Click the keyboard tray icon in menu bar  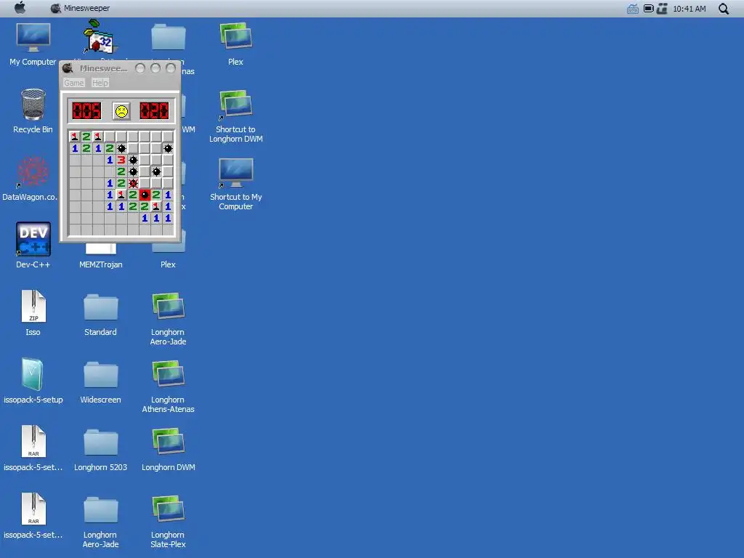pos(633,9)
